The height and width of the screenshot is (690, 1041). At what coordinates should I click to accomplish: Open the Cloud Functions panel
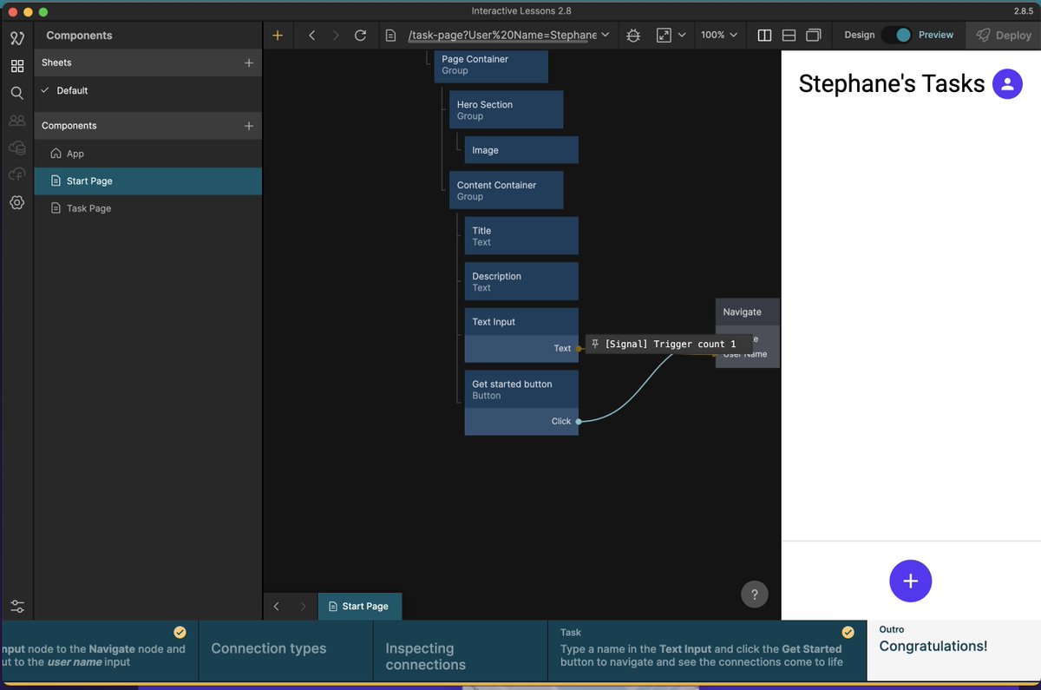click(x=17, y=174)
